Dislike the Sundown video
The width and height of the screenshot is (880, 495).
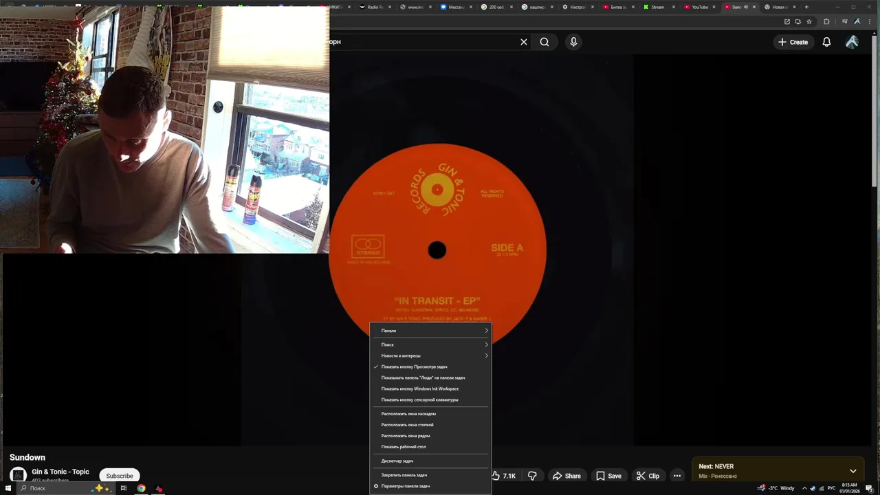coord(532,476)
